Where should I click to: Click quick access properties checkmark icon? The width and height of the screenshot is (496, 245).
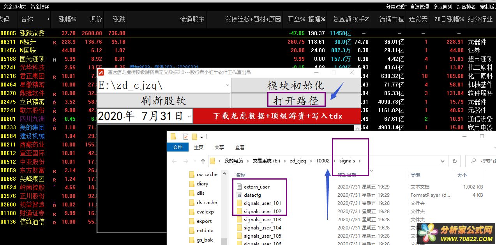click(185, 137)
